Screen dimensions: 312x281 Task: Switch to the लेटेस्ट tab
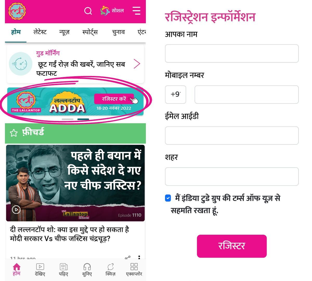click(40, 32)
